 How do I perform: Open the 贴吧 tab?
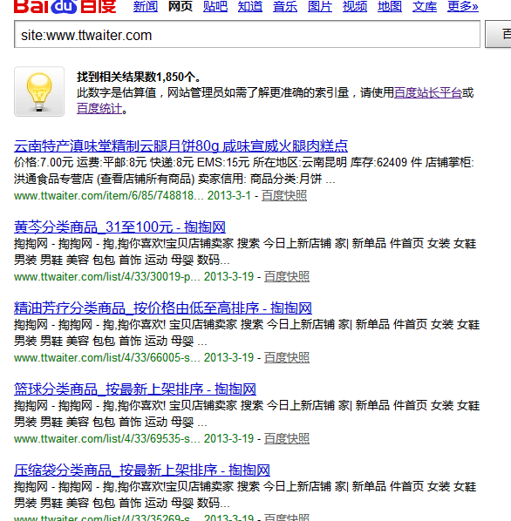coord(215,6)
